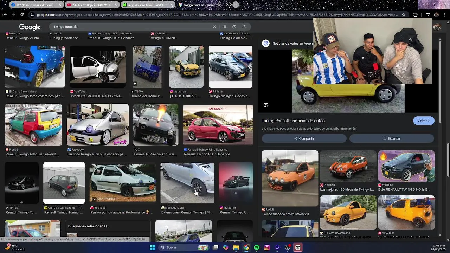450x253 pixels.
Task: Reload the current page
Action: tap(22, 15)
